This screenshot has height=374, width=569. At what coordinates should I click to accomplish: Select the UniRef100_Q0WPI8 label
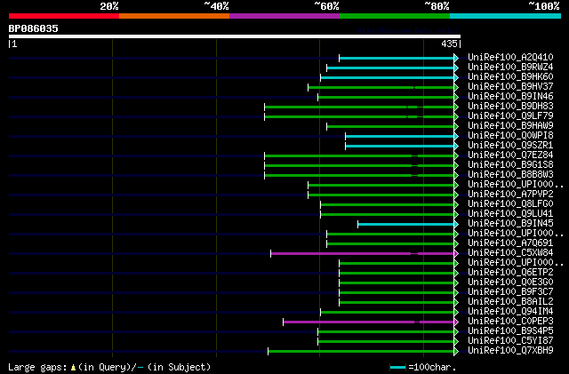(x=510, y=136)
